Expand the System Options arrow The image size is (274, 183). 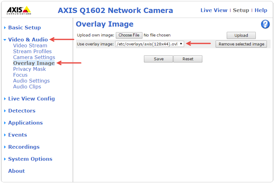click(x=5, y=159)
